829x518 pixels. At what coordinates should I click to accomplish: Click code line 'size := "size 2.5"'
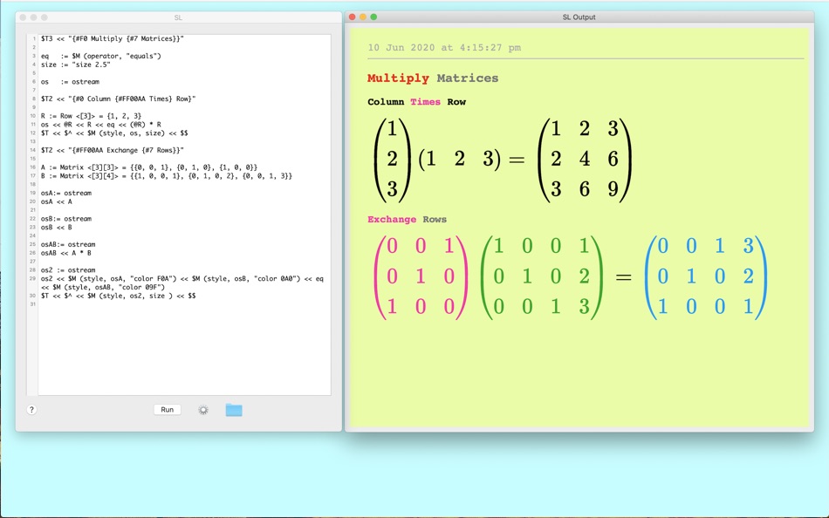tap(76, 65)
